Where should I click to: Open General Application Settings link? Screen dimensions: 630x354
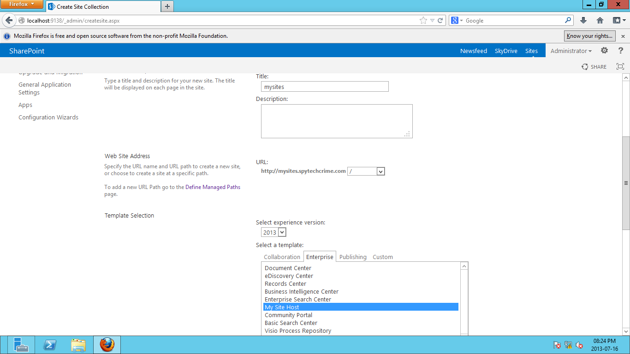click(45, 88)
